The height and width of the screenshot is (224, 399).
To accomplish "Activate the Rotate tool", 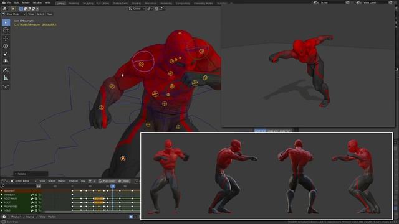I will tap(6, 46).
